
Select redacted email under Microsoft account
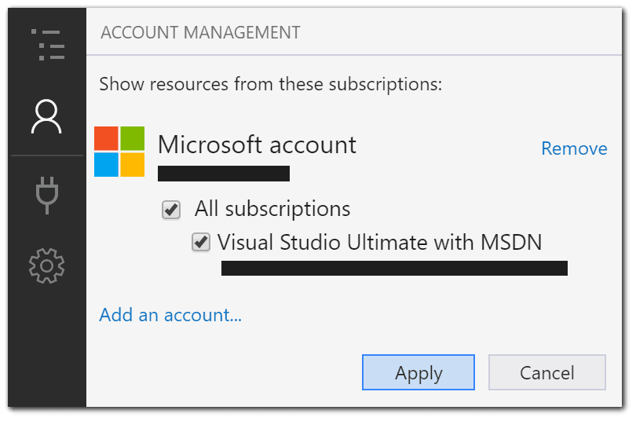tap(224, 174)
